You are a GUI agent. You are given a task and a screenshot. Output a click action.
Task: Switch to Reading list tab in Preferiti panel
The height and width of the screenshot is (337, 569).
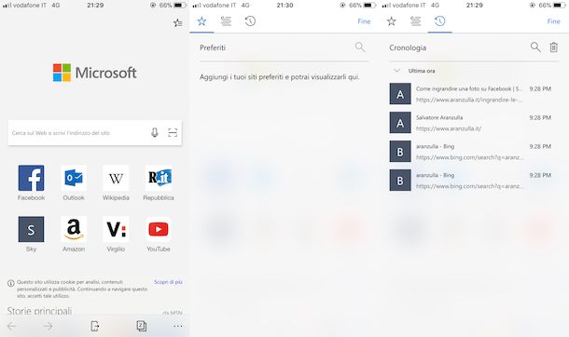(226, 21)
